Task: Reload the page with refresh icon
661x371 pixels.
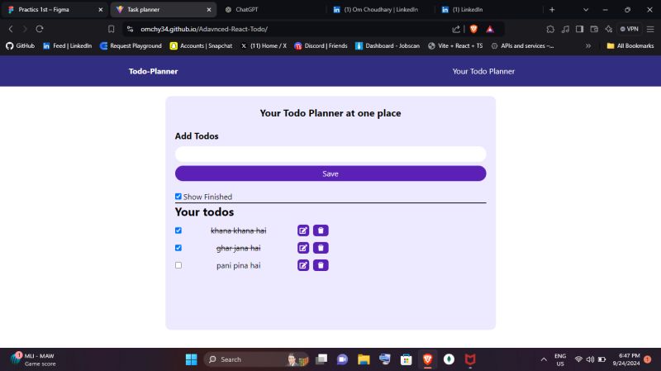Action: [40, 29]
